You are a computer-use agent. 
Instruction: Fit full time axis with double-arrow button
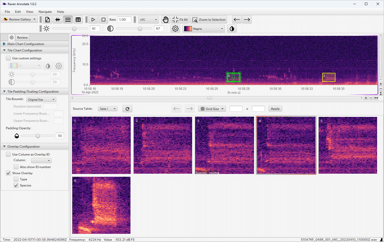tap(376, 98)
